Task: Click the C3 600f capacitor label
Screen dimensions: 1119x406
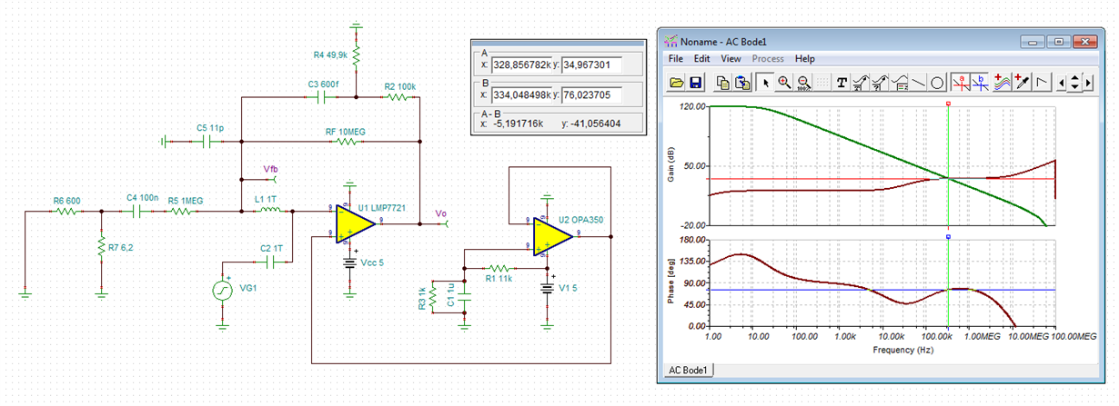Action: (x=323, y=84)
